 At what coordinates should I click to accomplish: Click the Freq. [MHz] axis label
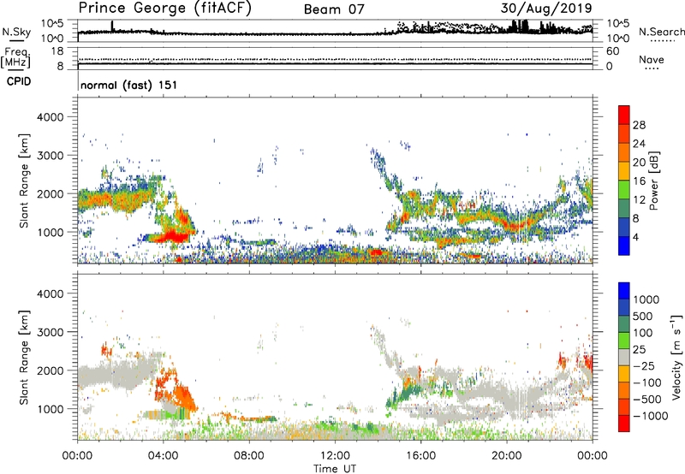15,57
